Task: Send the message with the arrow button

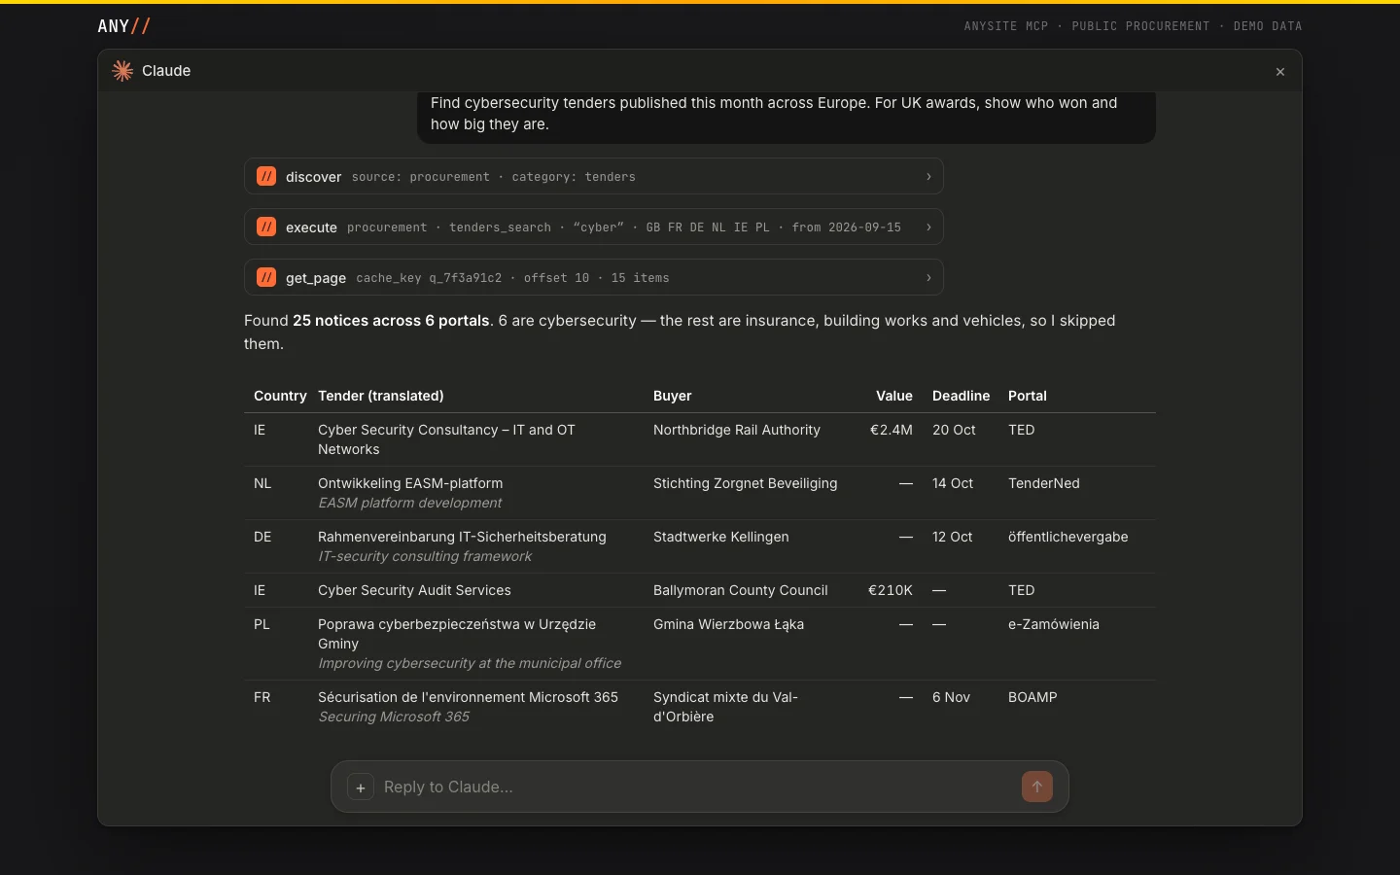Action: (1037, 787)
